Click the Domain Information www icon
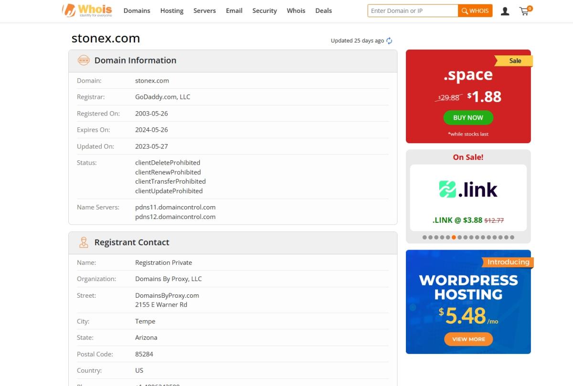 pyautogui.click(x=84, y=61)
